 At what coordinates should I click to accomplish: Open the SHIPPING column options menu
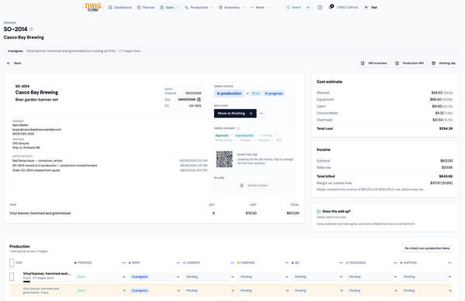[449, 263]
